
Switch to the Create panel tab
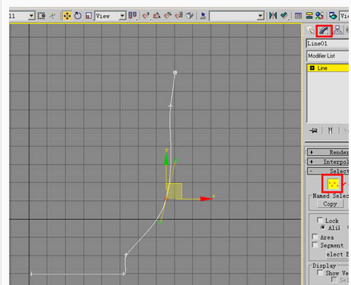[x=310, y=30]
